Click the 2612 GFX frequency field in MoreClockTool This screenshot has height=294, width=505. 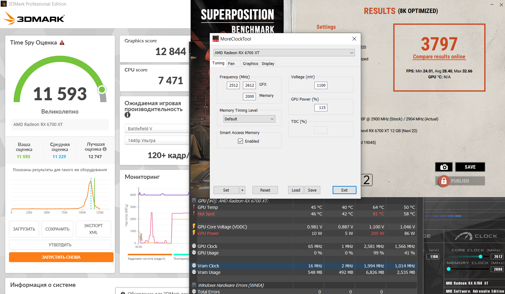(250, 85)
